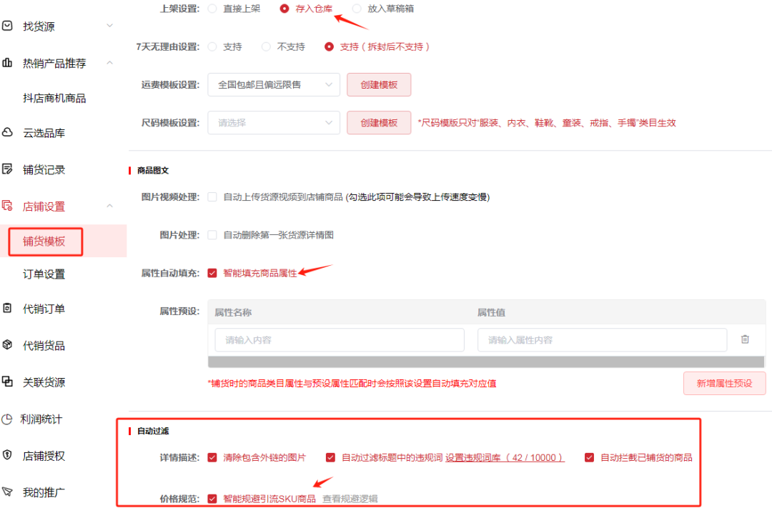
Task: Click 创建模板 button for 运费模板
Action: point(379,84)
